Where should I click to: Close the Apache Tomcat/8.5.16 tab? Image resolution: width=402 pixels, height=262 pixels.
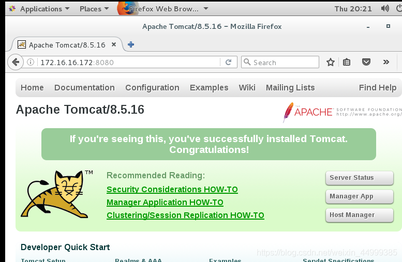tap(114, 44)
